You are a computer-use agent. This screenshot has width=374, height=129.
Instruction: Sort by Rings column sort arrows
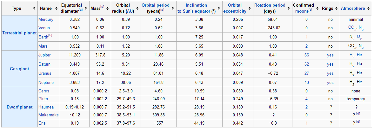pyautogui.click(x=336, y=8)
